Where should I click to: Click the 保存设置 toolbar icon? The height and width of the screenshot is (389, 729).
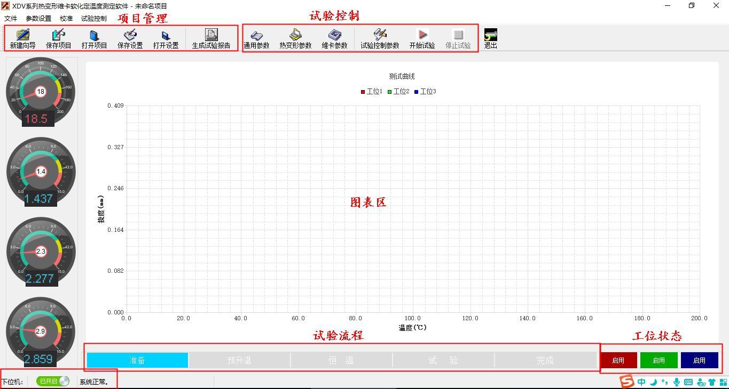coord(130,39)
